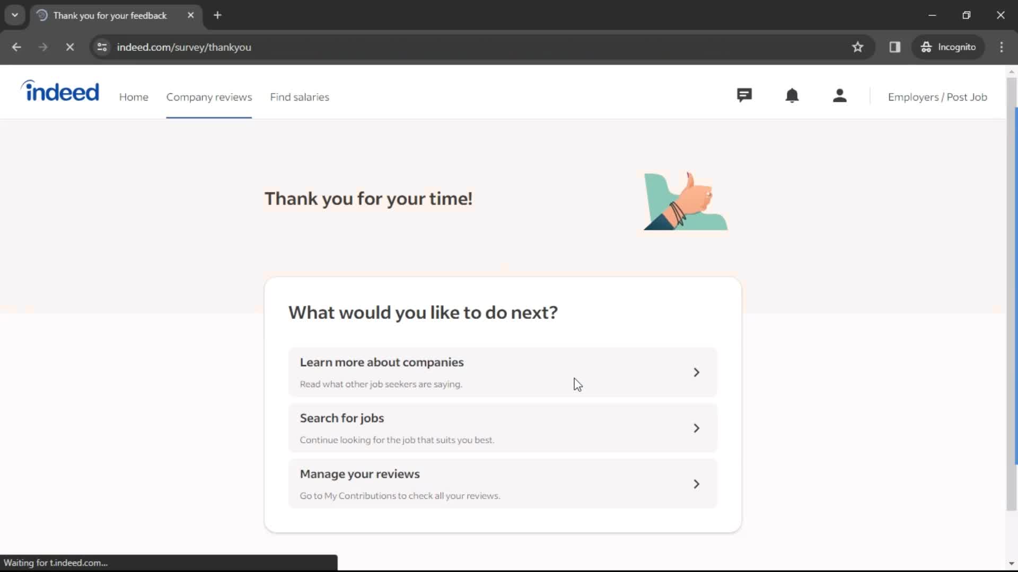1018x572 pixels.
Task: Click Find salaries navigation link
Action: 299,97
